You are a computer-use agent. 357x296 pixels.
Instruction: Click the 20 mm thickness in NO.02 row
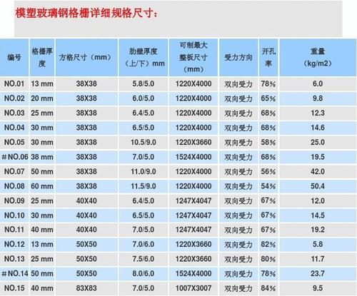coord(42,98)
